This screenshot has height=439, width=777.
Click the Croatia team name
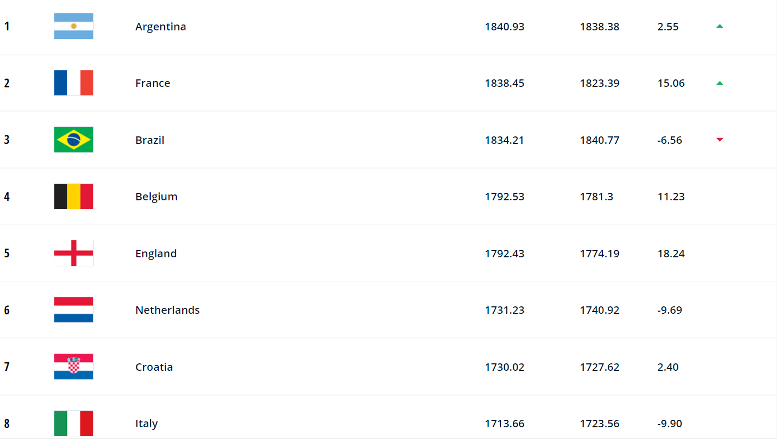[x=154, y=367]
